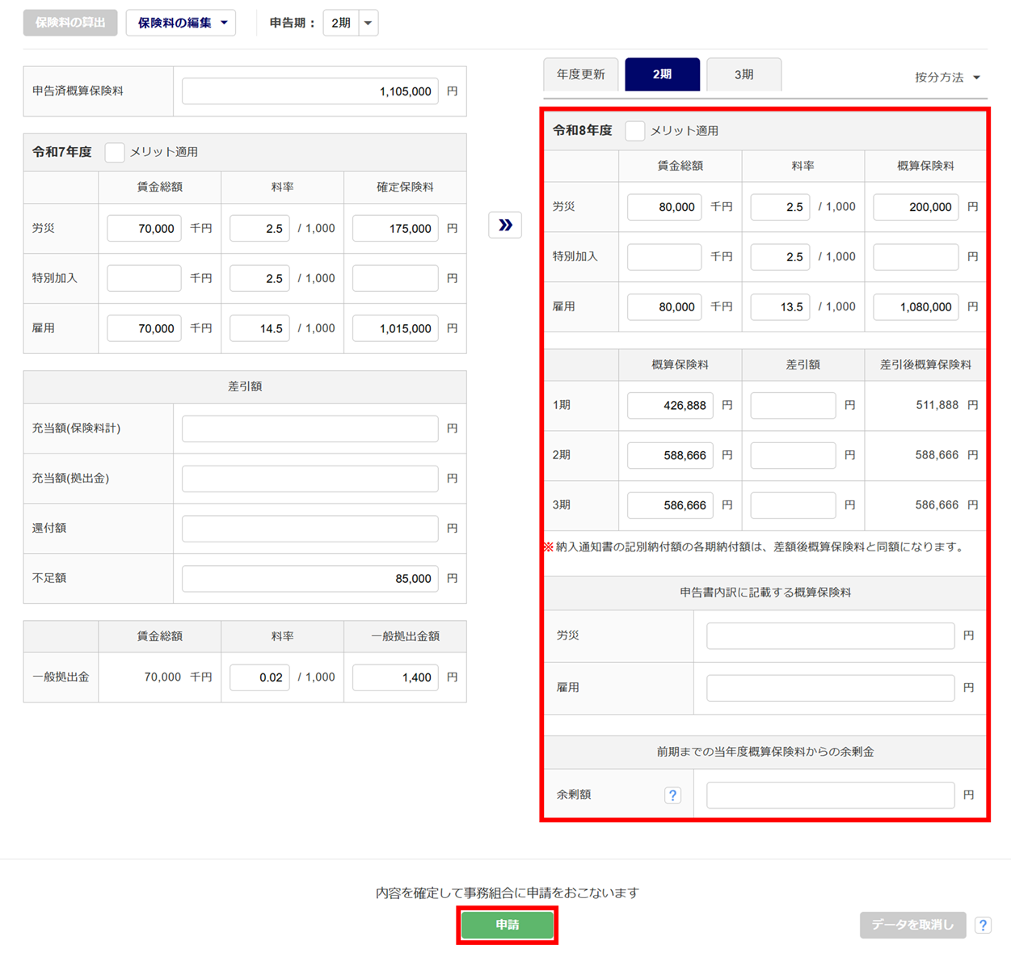1011x962 pixels.
Task: Click 一般拠出金額 1,400 field
Action: pos(395,677)
